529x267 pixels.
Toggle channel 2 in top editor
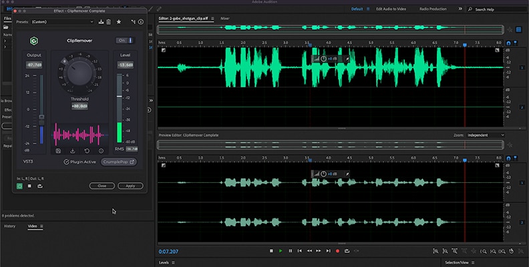[522, 107]
